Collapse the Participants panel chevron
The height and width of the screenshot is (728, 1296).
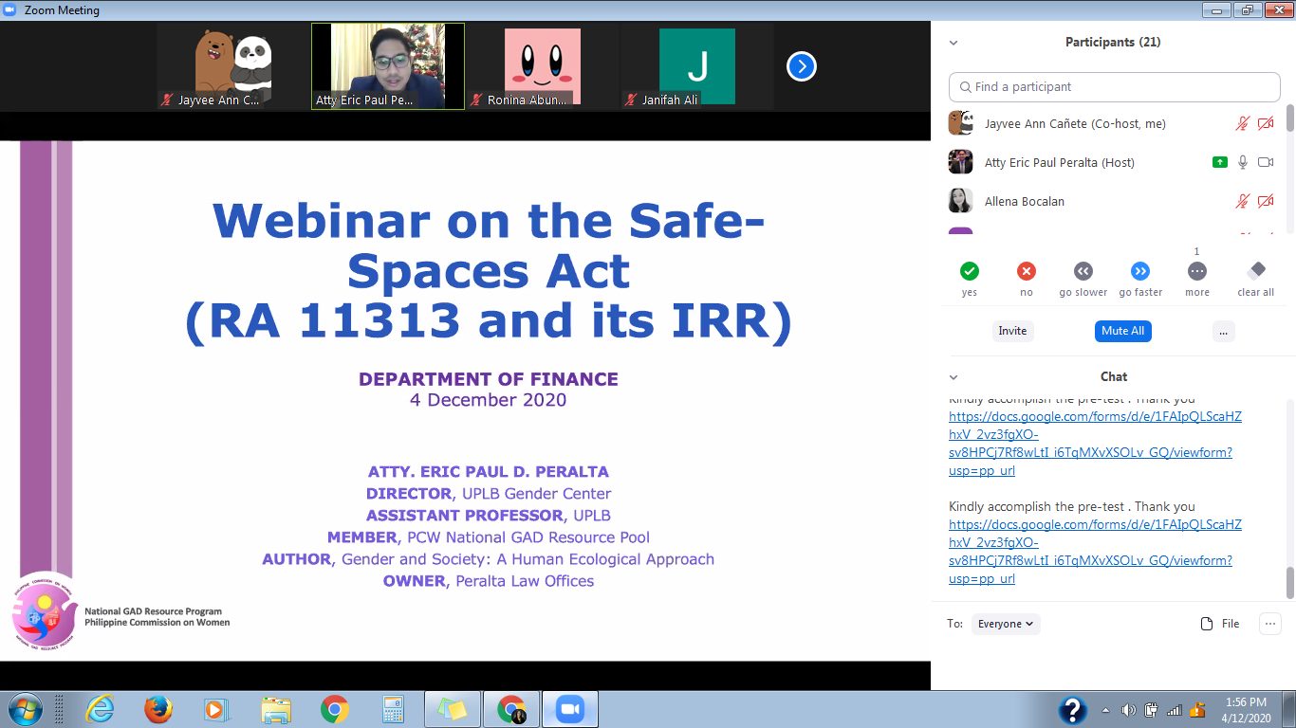point(953,43)
